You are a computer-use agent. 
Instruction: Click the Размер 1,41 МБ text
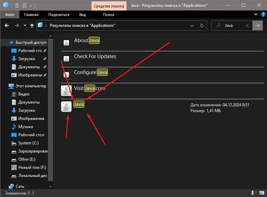pos(205,111)
